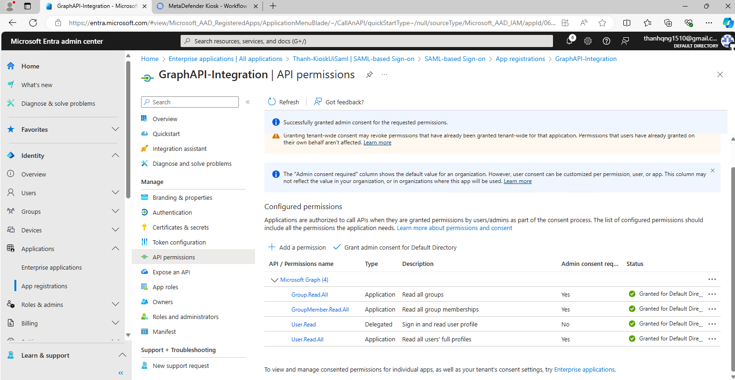Open Certificates & secrets
The height and width of the screenshot is (380, 735).
[181, 227]
